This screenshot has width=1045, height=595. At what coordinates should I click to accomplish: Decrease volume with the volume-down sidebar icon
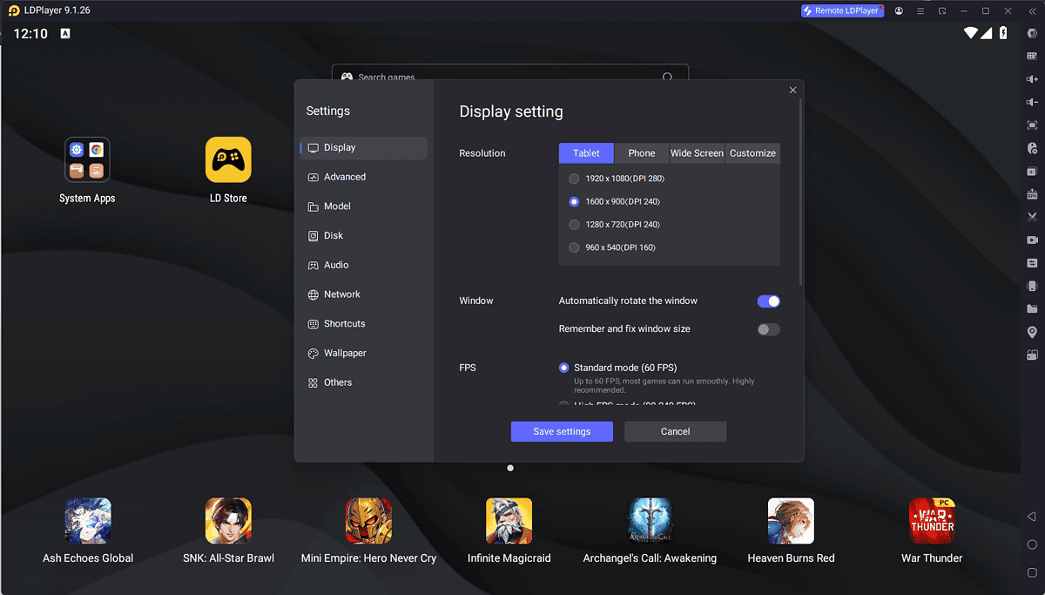tap(1032, 100)
